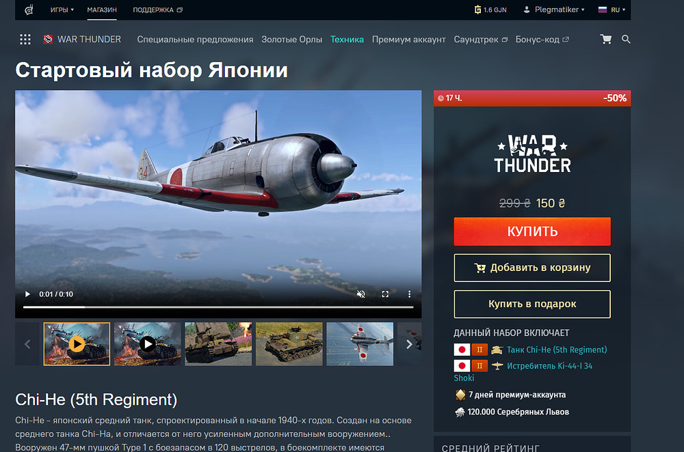684x452 pixels.
Task: Select the МАГАЗИН tab
Action: 102,10
